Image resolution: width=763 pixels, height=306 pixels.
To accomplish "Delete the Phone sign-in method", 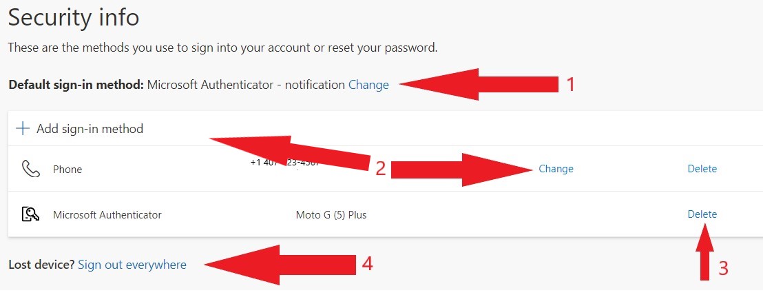I will point(702,169).
